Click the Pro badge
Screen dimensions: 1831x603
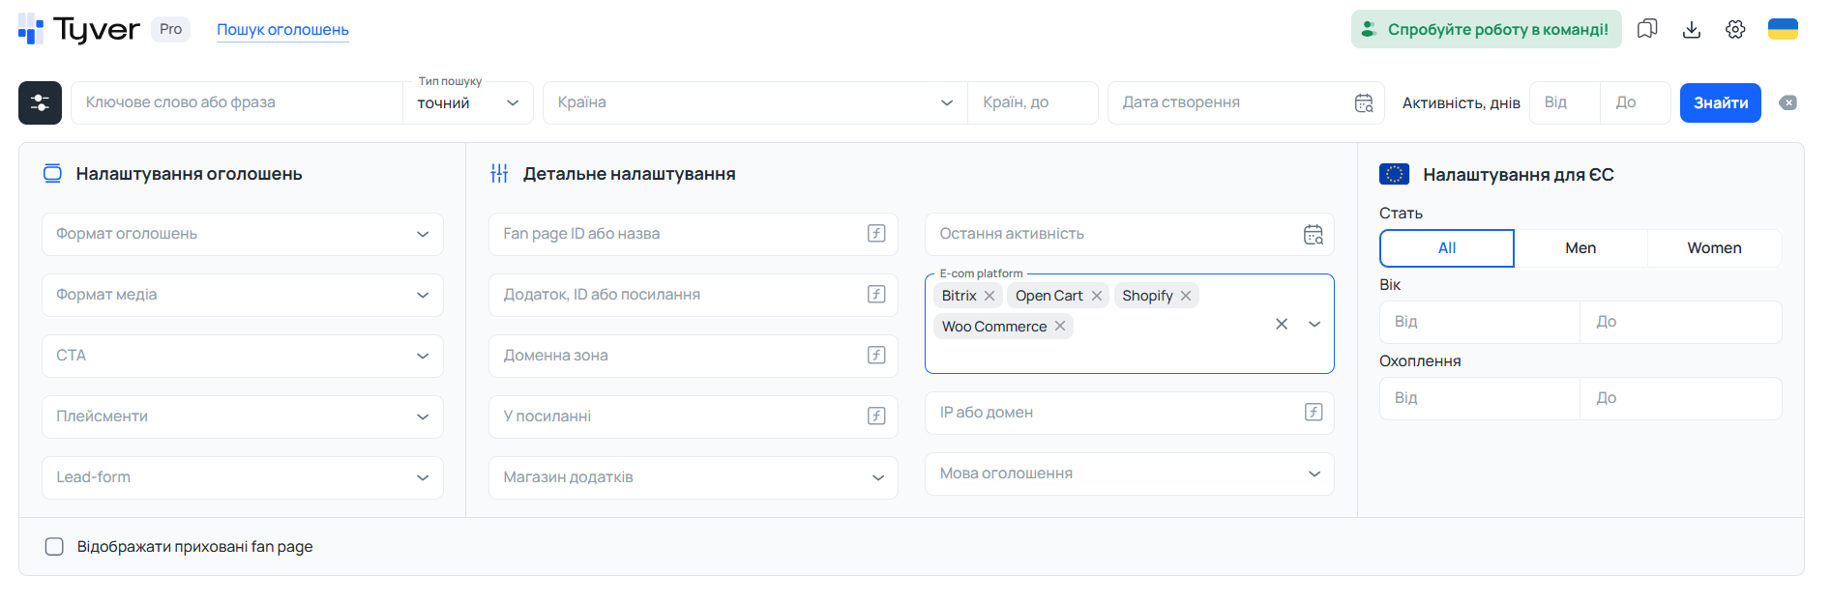click(x=170, y=29)
